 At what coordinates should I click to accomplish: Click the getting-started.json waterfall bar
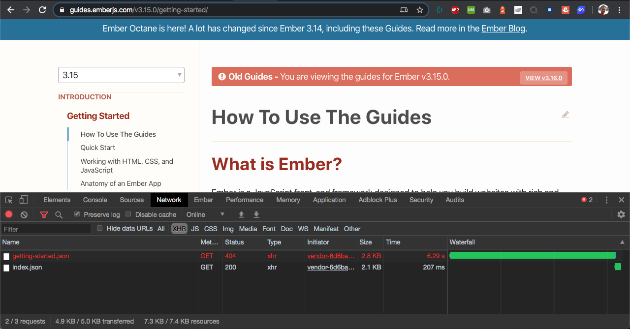click(533, 255)
